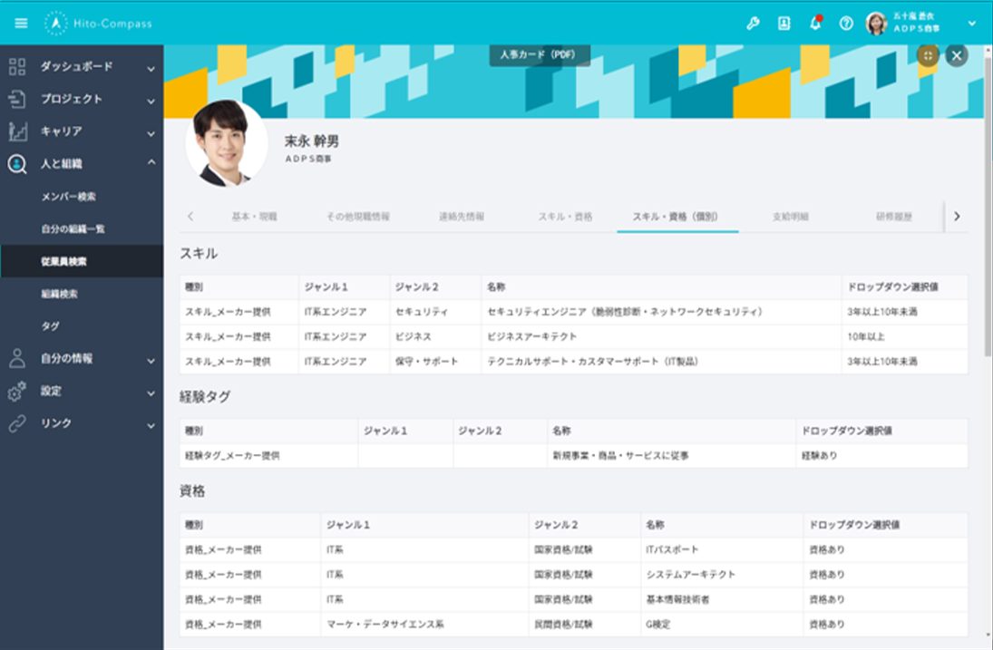
Task: Click the プロジェクト document icon
Action: click(17, 99)
